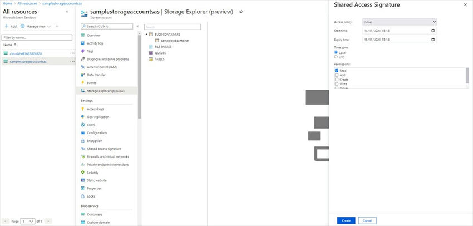Click the Create button
Screen dimensions: 473x226
pos(346,220)
